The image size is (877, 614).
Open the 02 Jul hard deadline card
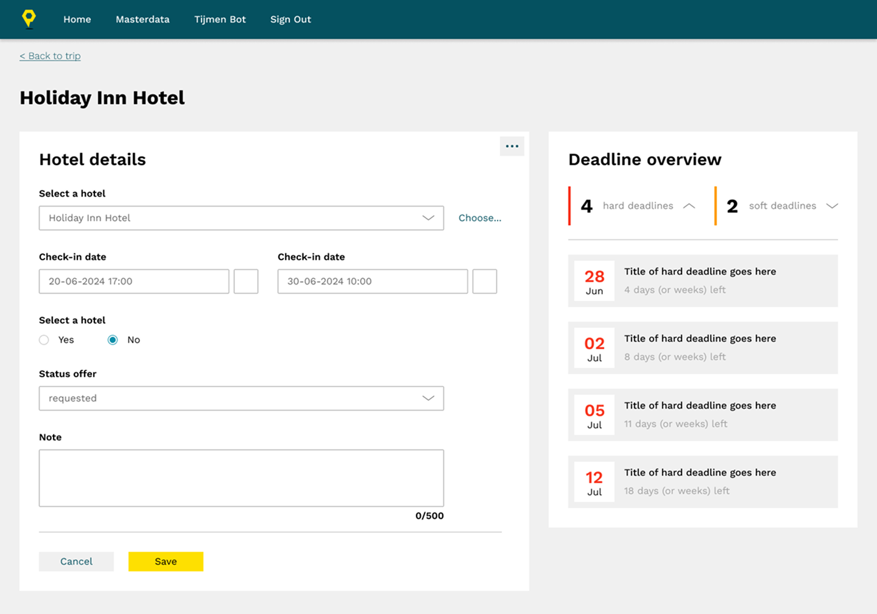coord(703,348)
